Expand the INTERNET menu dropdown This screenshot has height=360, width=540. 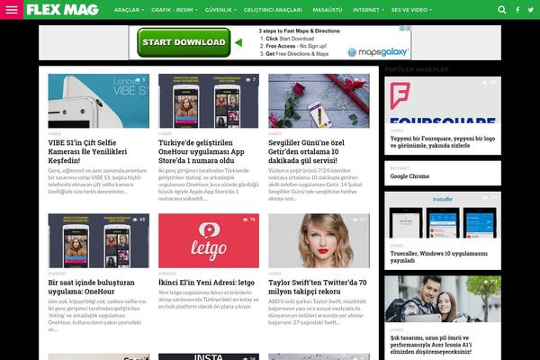[x=368, y=10]
